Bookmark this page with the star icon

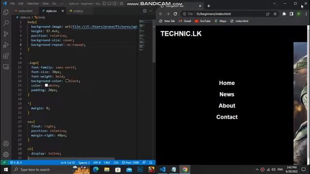click(x=275, y=14)
